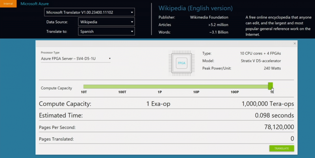Image resolution: width=315 pixels, height=158 pixels.
Task: Click the 10P label on slider scale
Action: click(196, 92)
